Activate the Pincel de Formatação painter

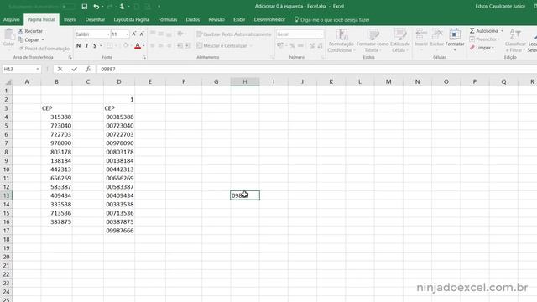pyautogui.click(x=44, y=49)
